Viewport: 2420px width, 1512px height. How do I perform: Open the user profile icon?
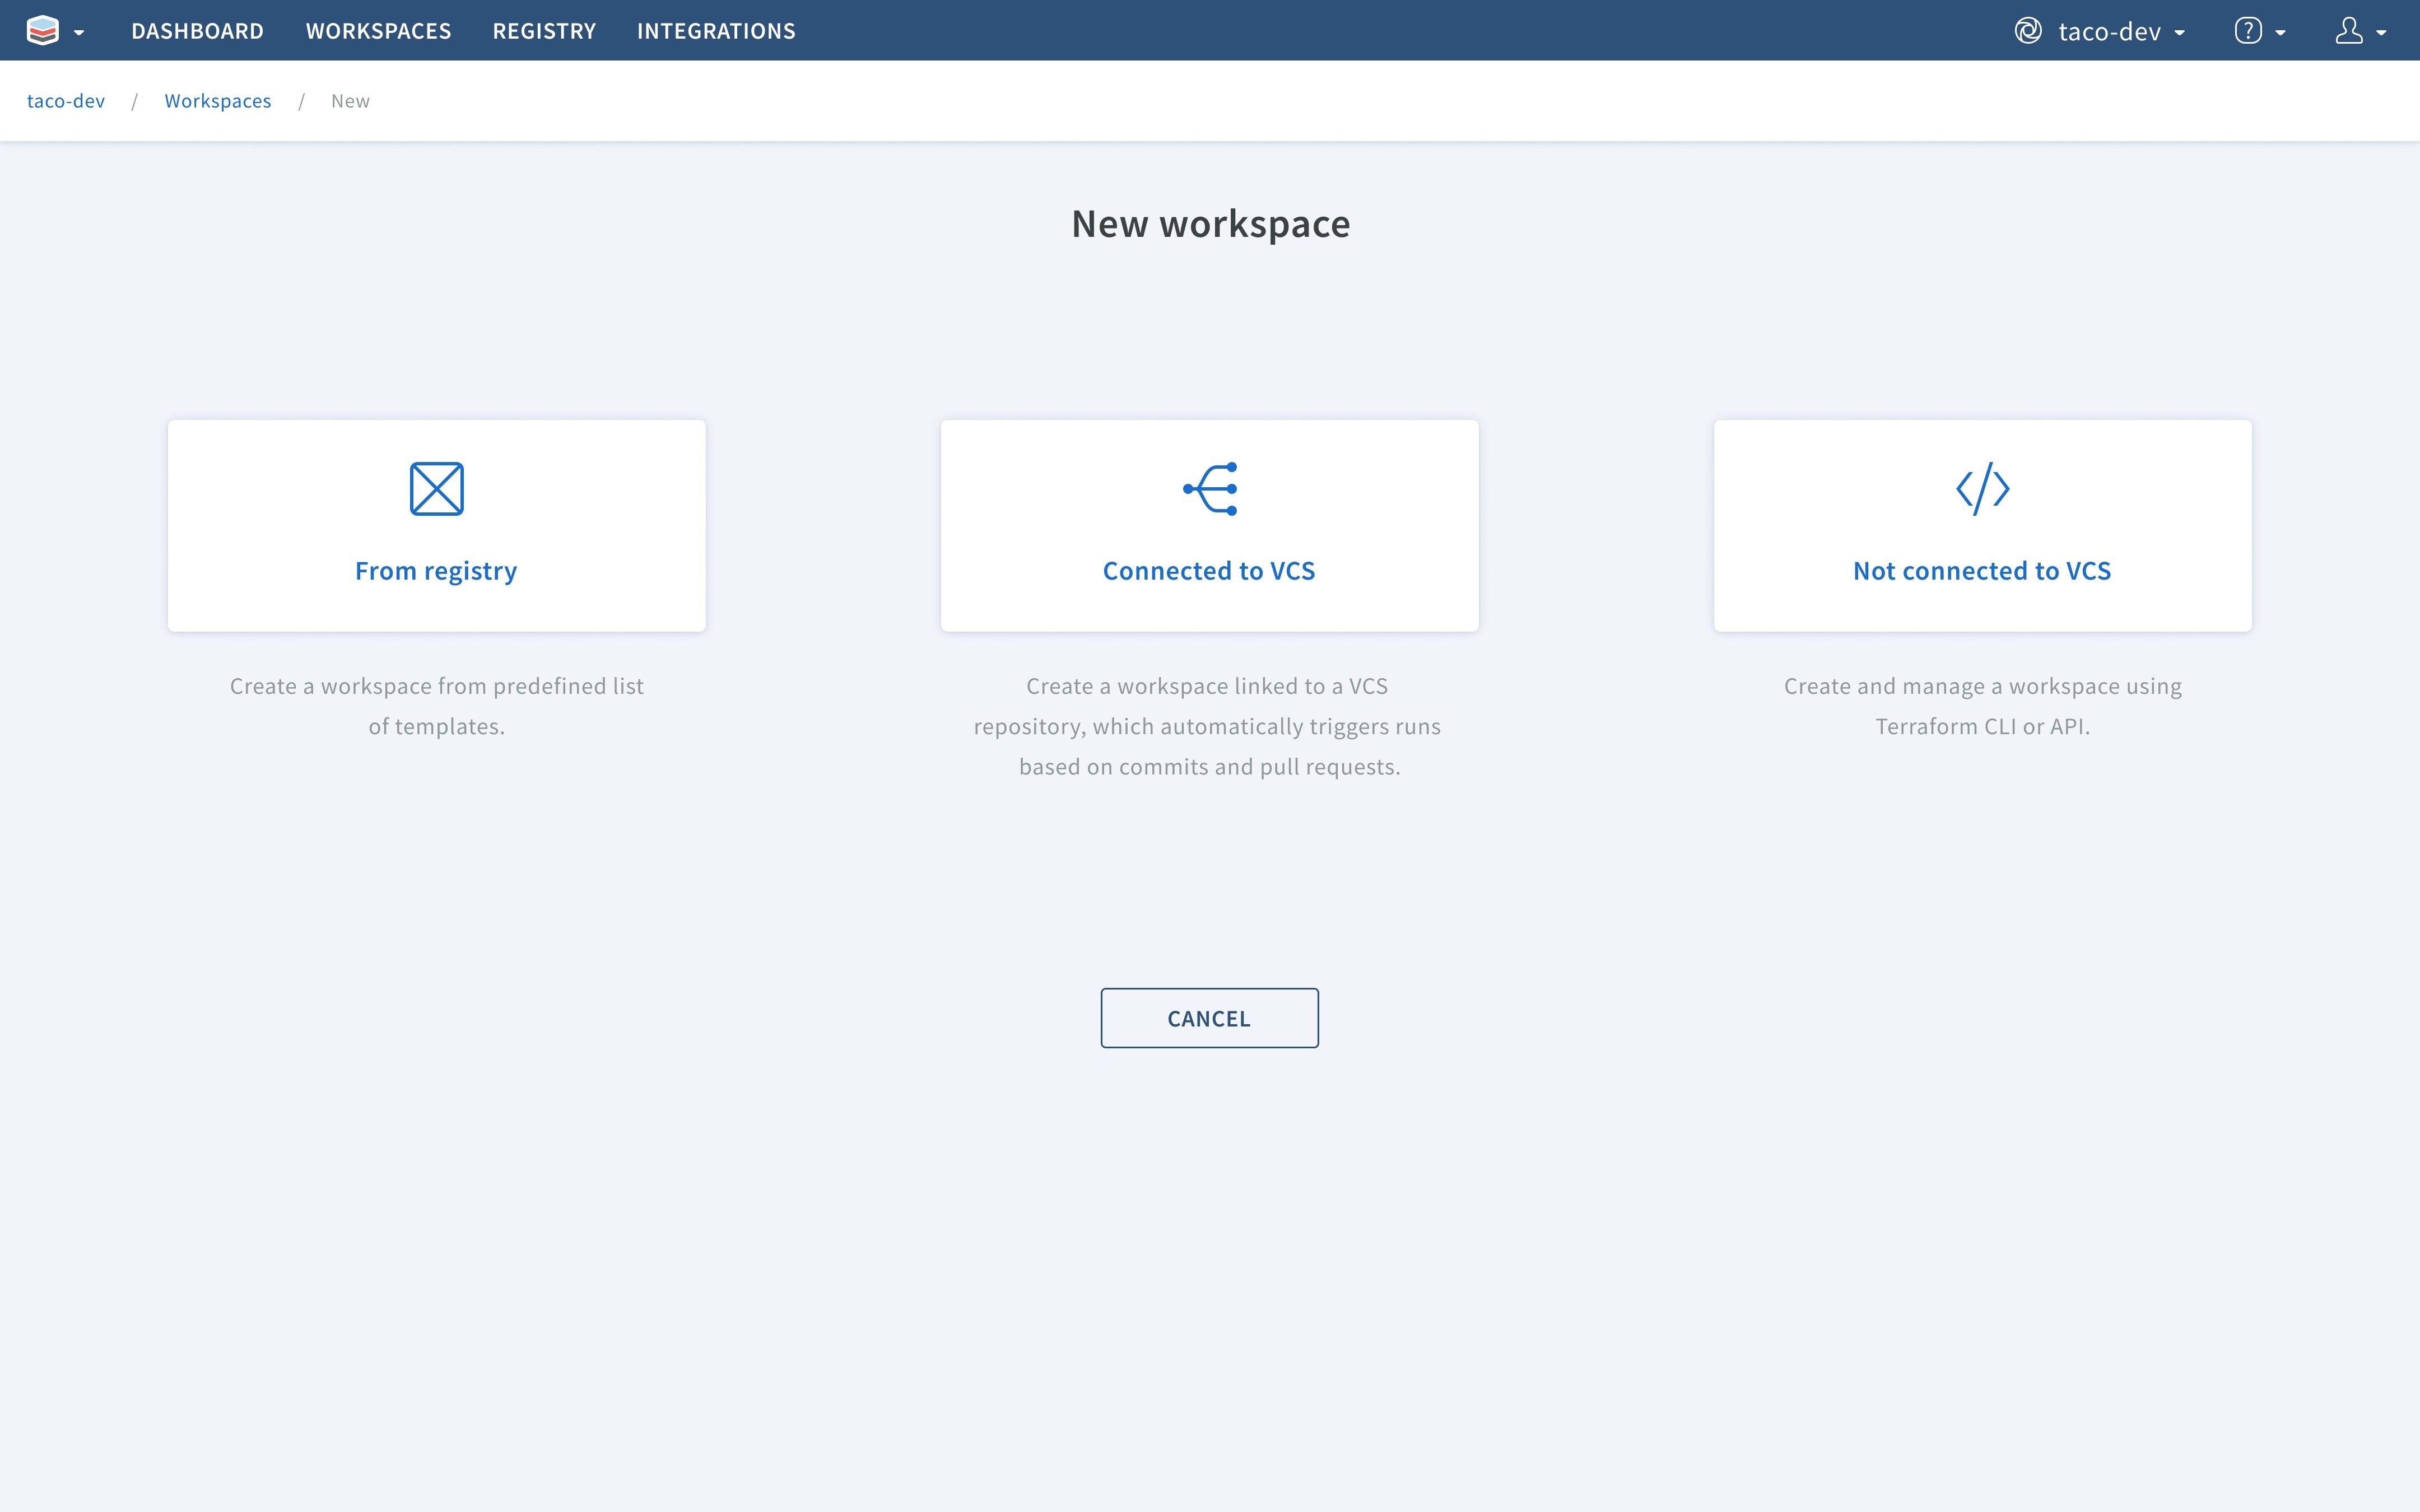tap(2348, 31)
